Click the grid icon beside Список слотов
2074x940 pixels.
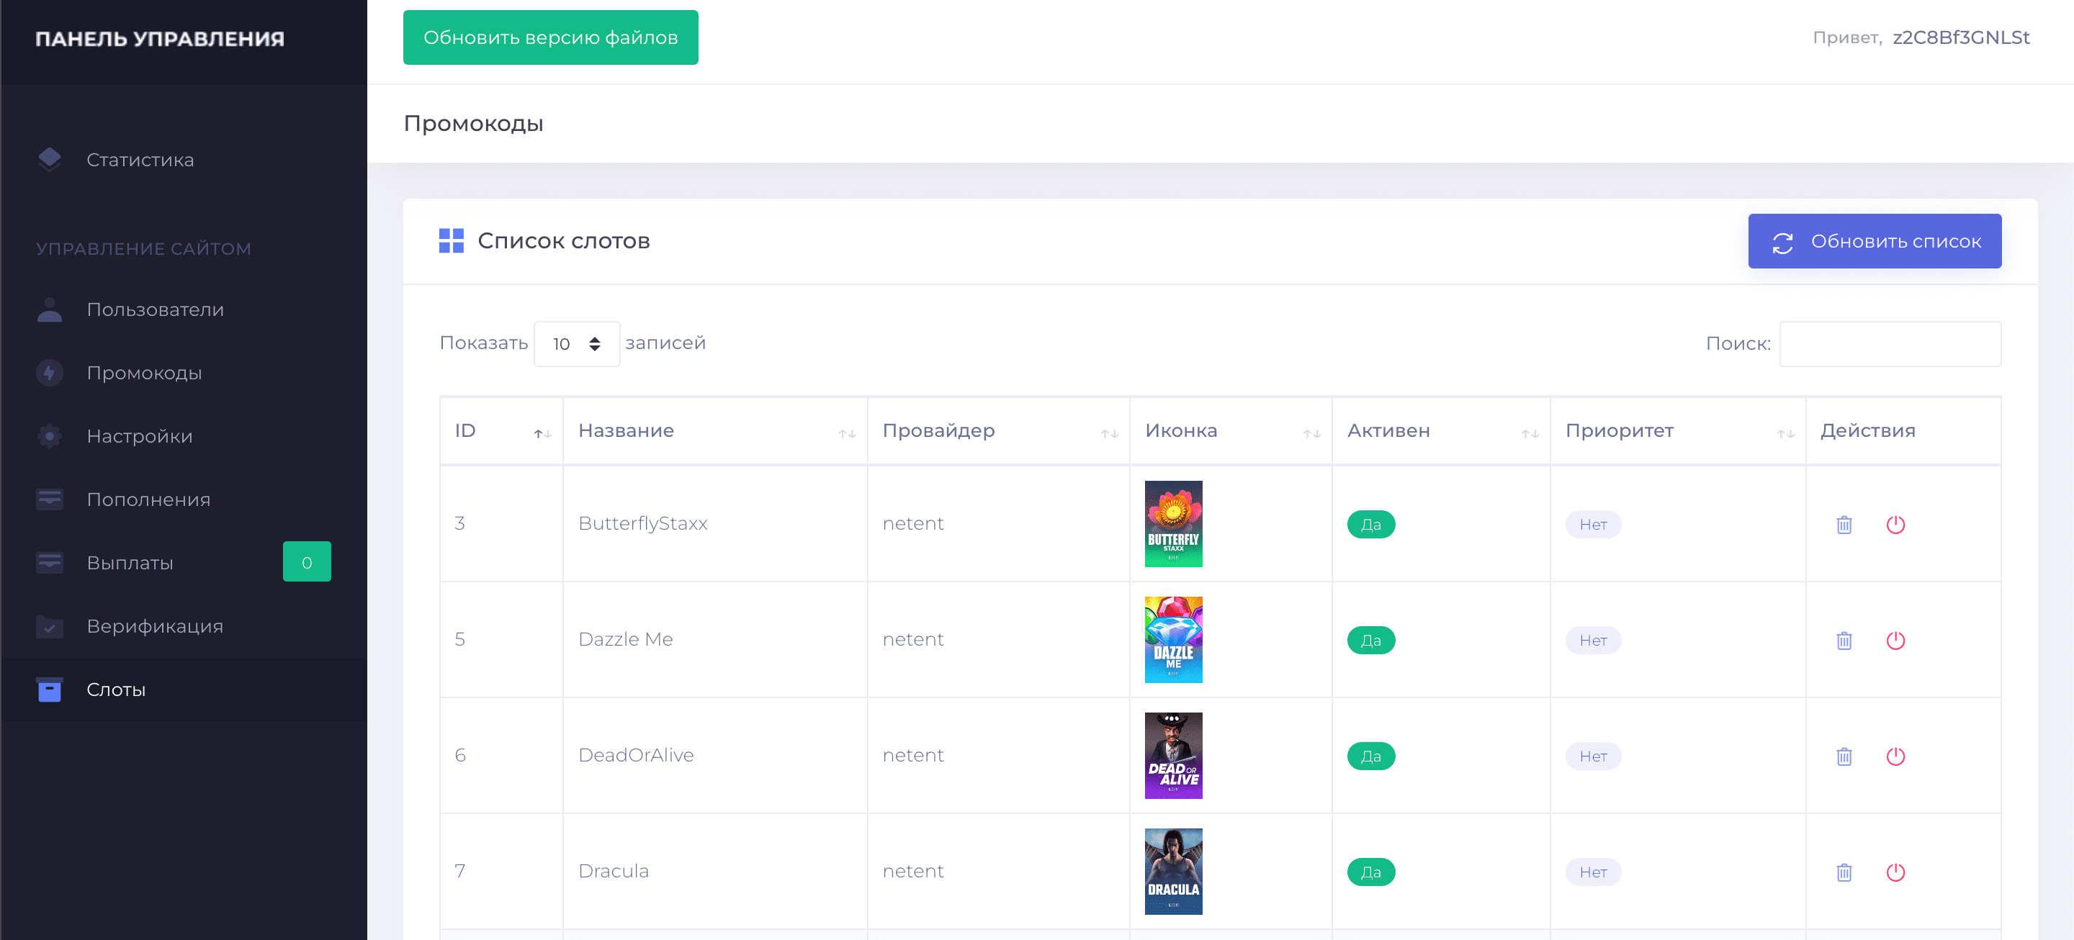451,240
